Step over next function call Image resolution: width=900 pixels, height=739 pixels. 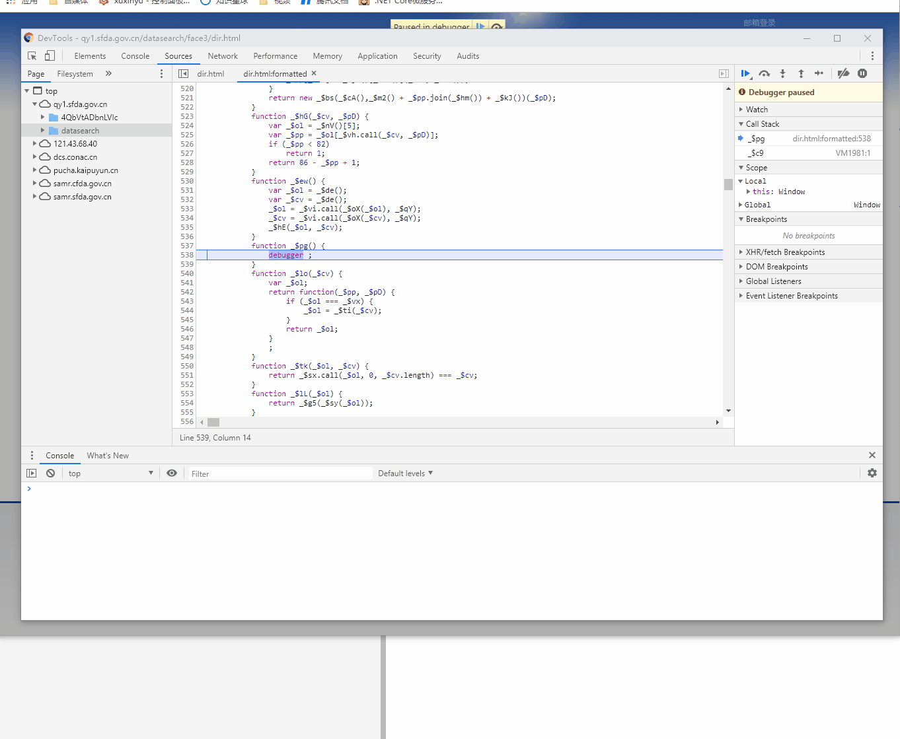[x=765, y=74]
